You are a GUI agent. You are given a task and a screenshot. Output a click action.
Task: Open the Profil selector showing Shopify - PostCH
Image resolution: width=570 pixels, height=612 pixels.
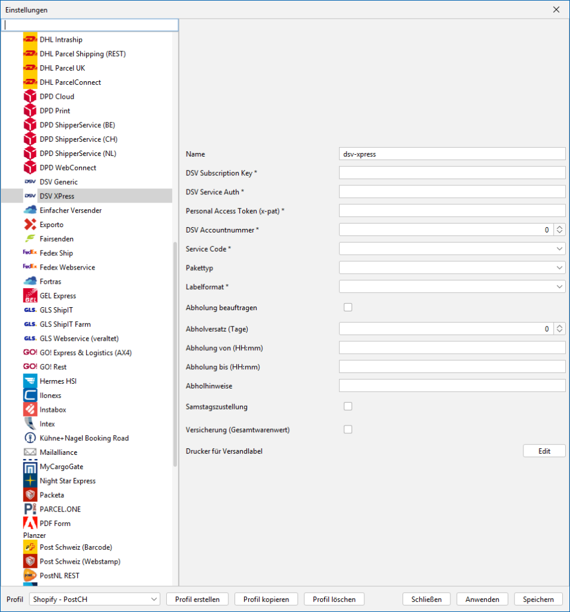tap(94, 599)
